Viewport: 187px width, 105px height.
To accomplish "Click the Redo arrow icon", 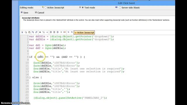I will click(36, 32).
